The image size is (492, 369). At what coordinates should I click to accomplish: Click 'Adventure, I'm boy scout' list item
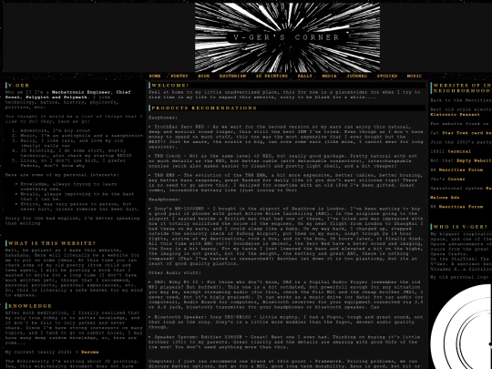pyautogui.click(x=56, y=130)
